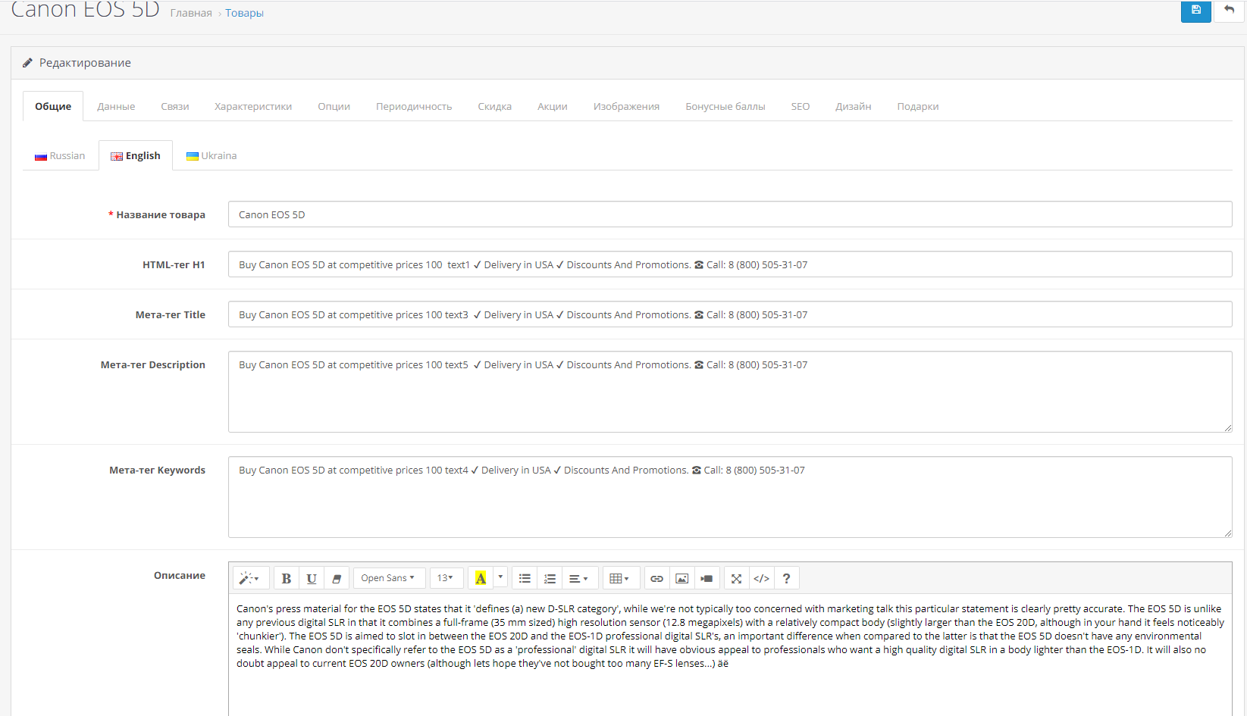
Task: Toggle HTML code view
Action: pyautogui.click(x=761, y=578)
